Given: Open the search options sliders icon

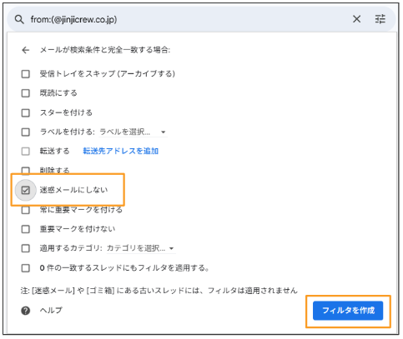Looking at the screenshot, I should (x=380, y=19).
